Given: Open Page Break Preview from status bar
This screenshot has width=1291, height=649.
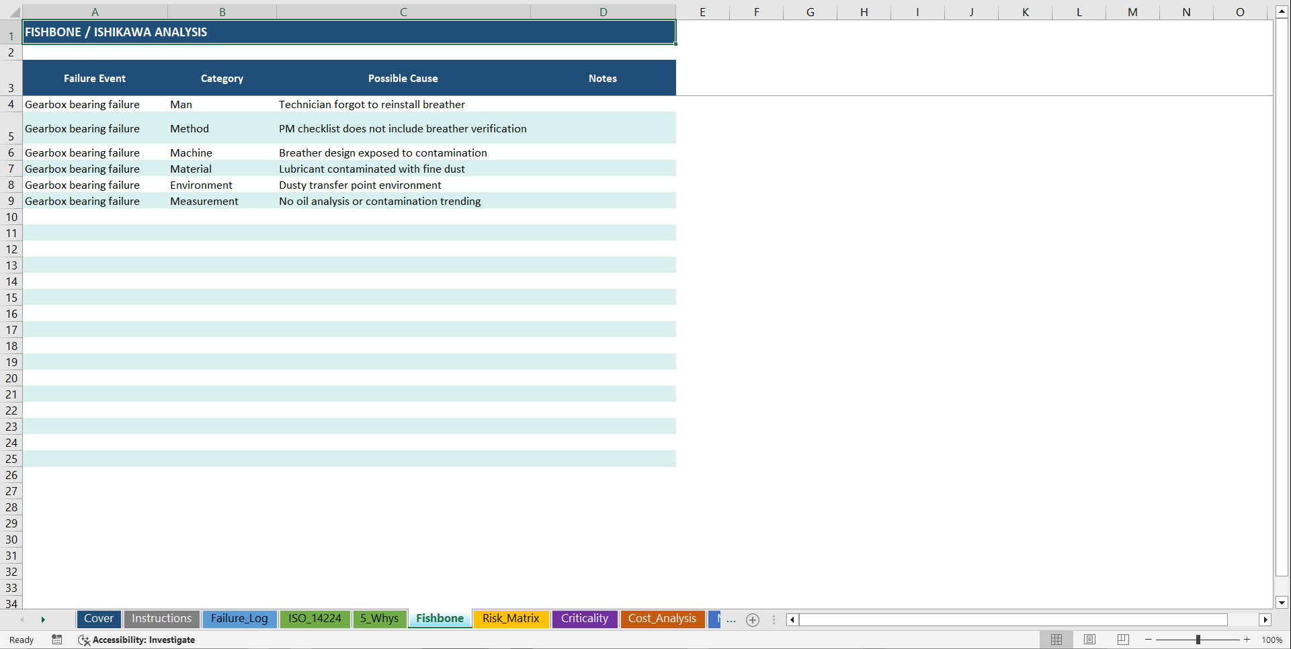Looking at the screenshot, I should (1122, 640).
